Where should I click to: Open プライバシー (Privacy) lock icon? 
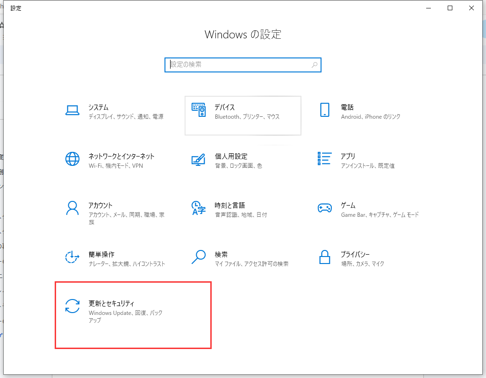pos(325,257)
